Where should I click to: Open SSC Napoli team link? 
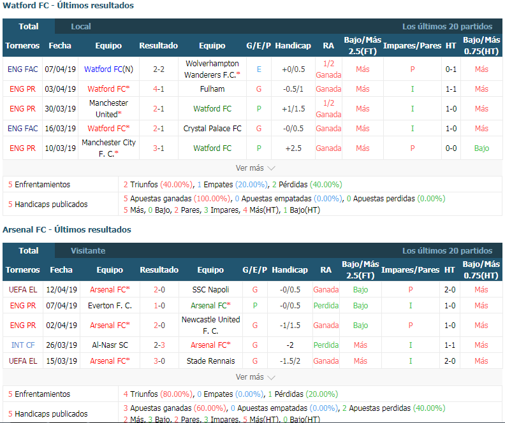(x=210, y=290)
